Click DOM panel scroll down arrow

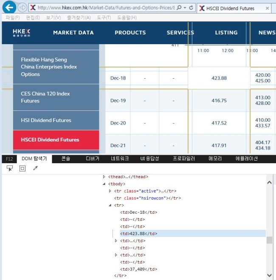tap(269, 275)
